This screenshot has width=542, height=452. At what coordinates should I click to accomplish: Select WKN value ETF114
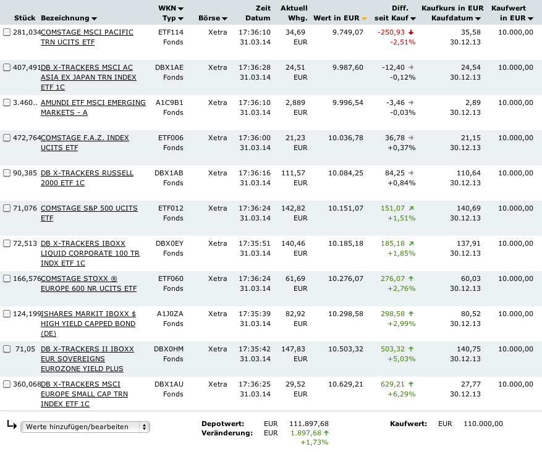click(171, 32)
